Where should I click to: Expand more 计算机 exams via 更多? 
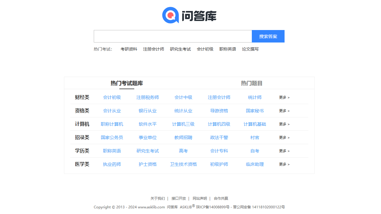click(x=284, y=124)
